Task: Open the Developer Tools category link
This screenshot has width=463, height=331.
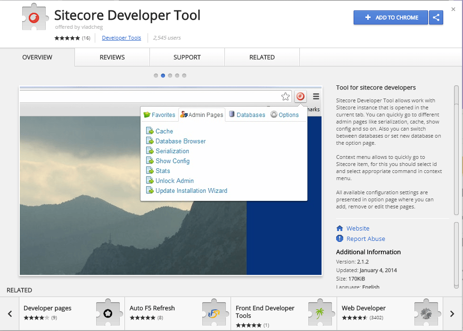Action: [x=121, y=38]
